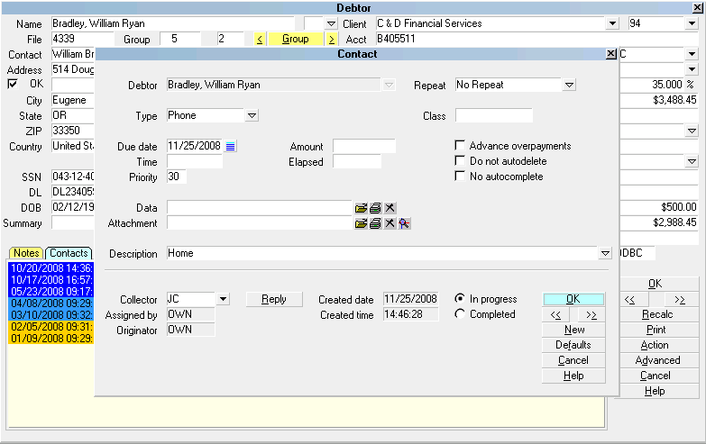
Task: Expand the Description dropdown showing Home
Action: 605,254
